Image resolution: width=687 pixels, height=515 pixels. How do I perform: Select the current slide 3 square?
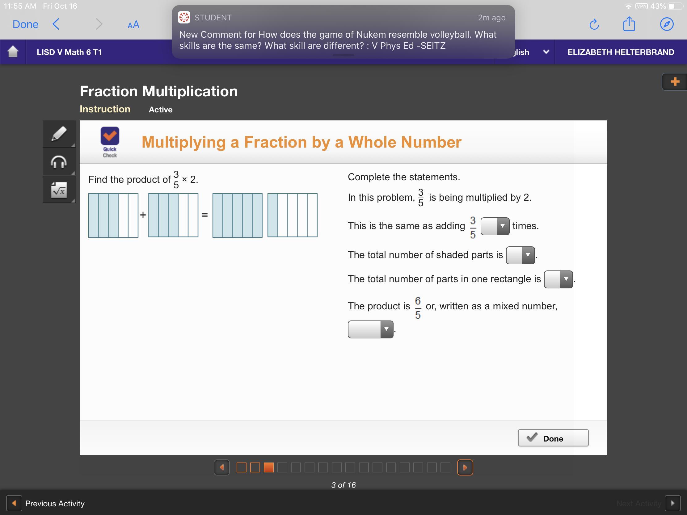pyautogui.click(x=269, y=467)
